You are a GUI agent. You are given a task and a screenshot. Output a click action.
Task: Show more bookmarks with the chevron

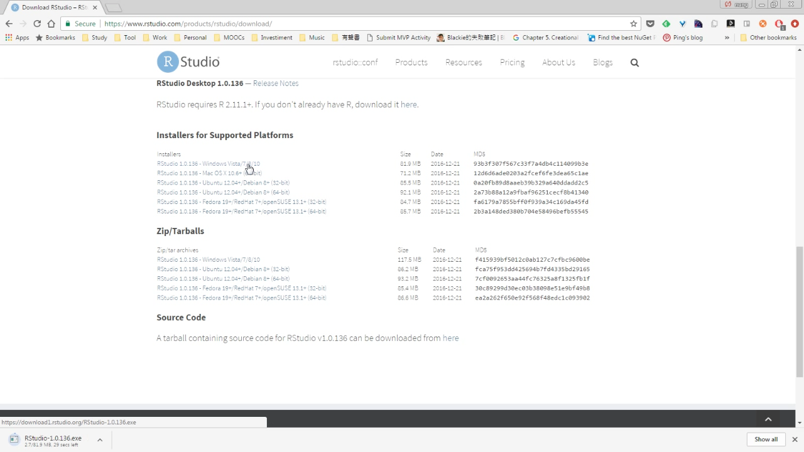pos(727,38)
